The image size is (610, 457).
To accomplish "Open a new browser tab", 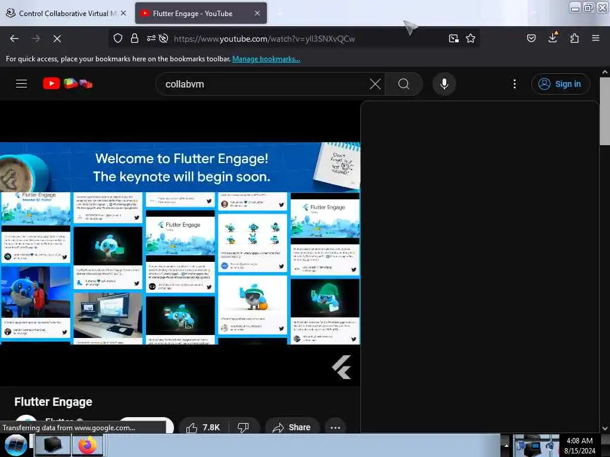I will [x=279, y=13].
